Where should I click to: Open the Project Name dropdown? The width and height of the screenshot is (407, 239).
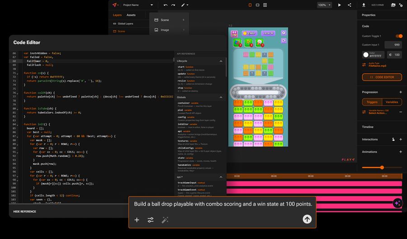138,5
